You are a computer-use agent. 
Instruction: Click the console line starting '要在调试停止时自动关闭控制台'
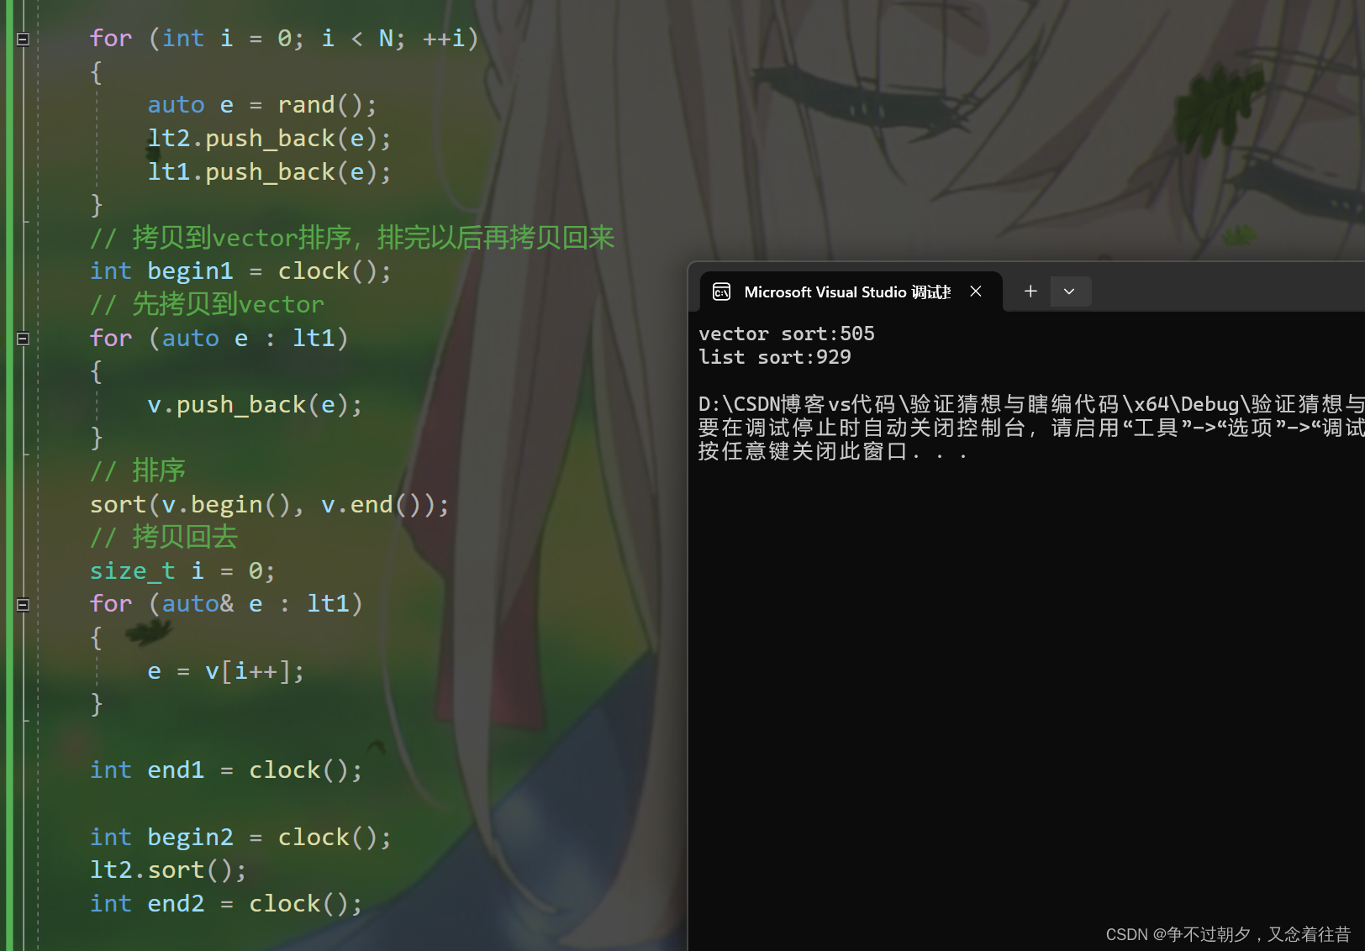tap(1031, 428)
